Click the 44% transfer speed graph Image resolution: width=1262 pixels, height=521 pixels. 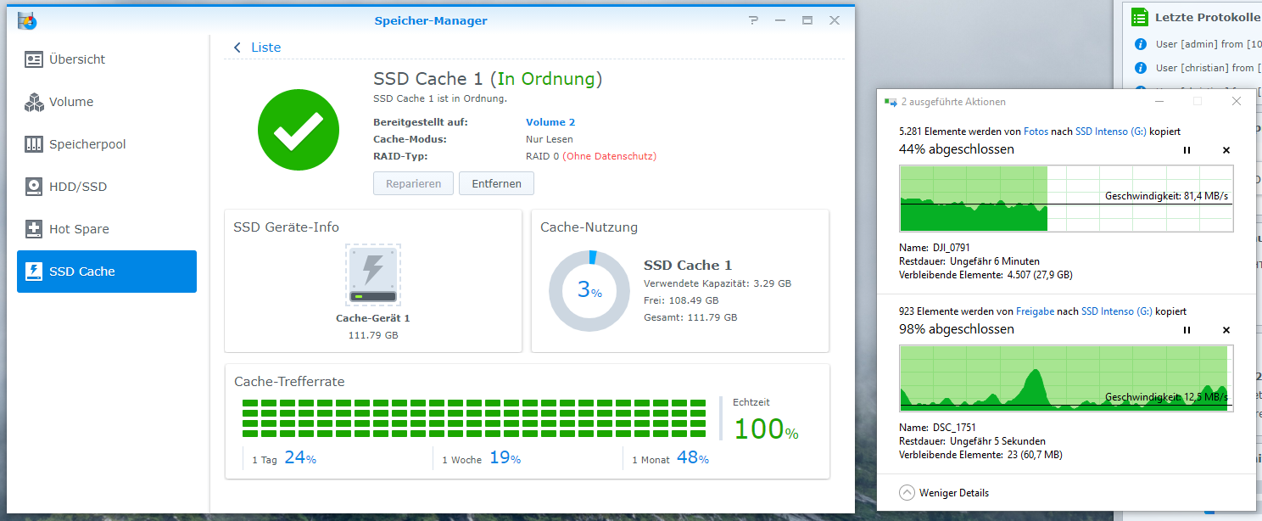1066,199
